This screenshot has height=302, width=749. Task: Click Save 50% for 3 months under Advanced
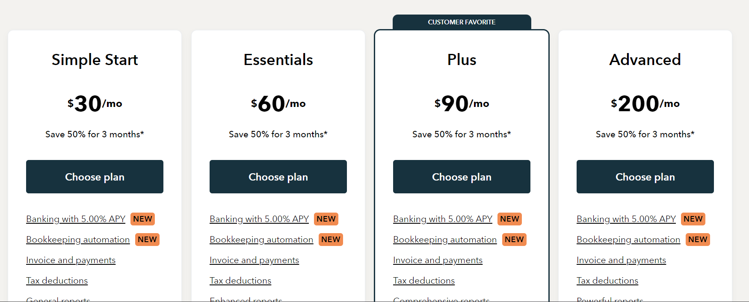click(645, 134)
